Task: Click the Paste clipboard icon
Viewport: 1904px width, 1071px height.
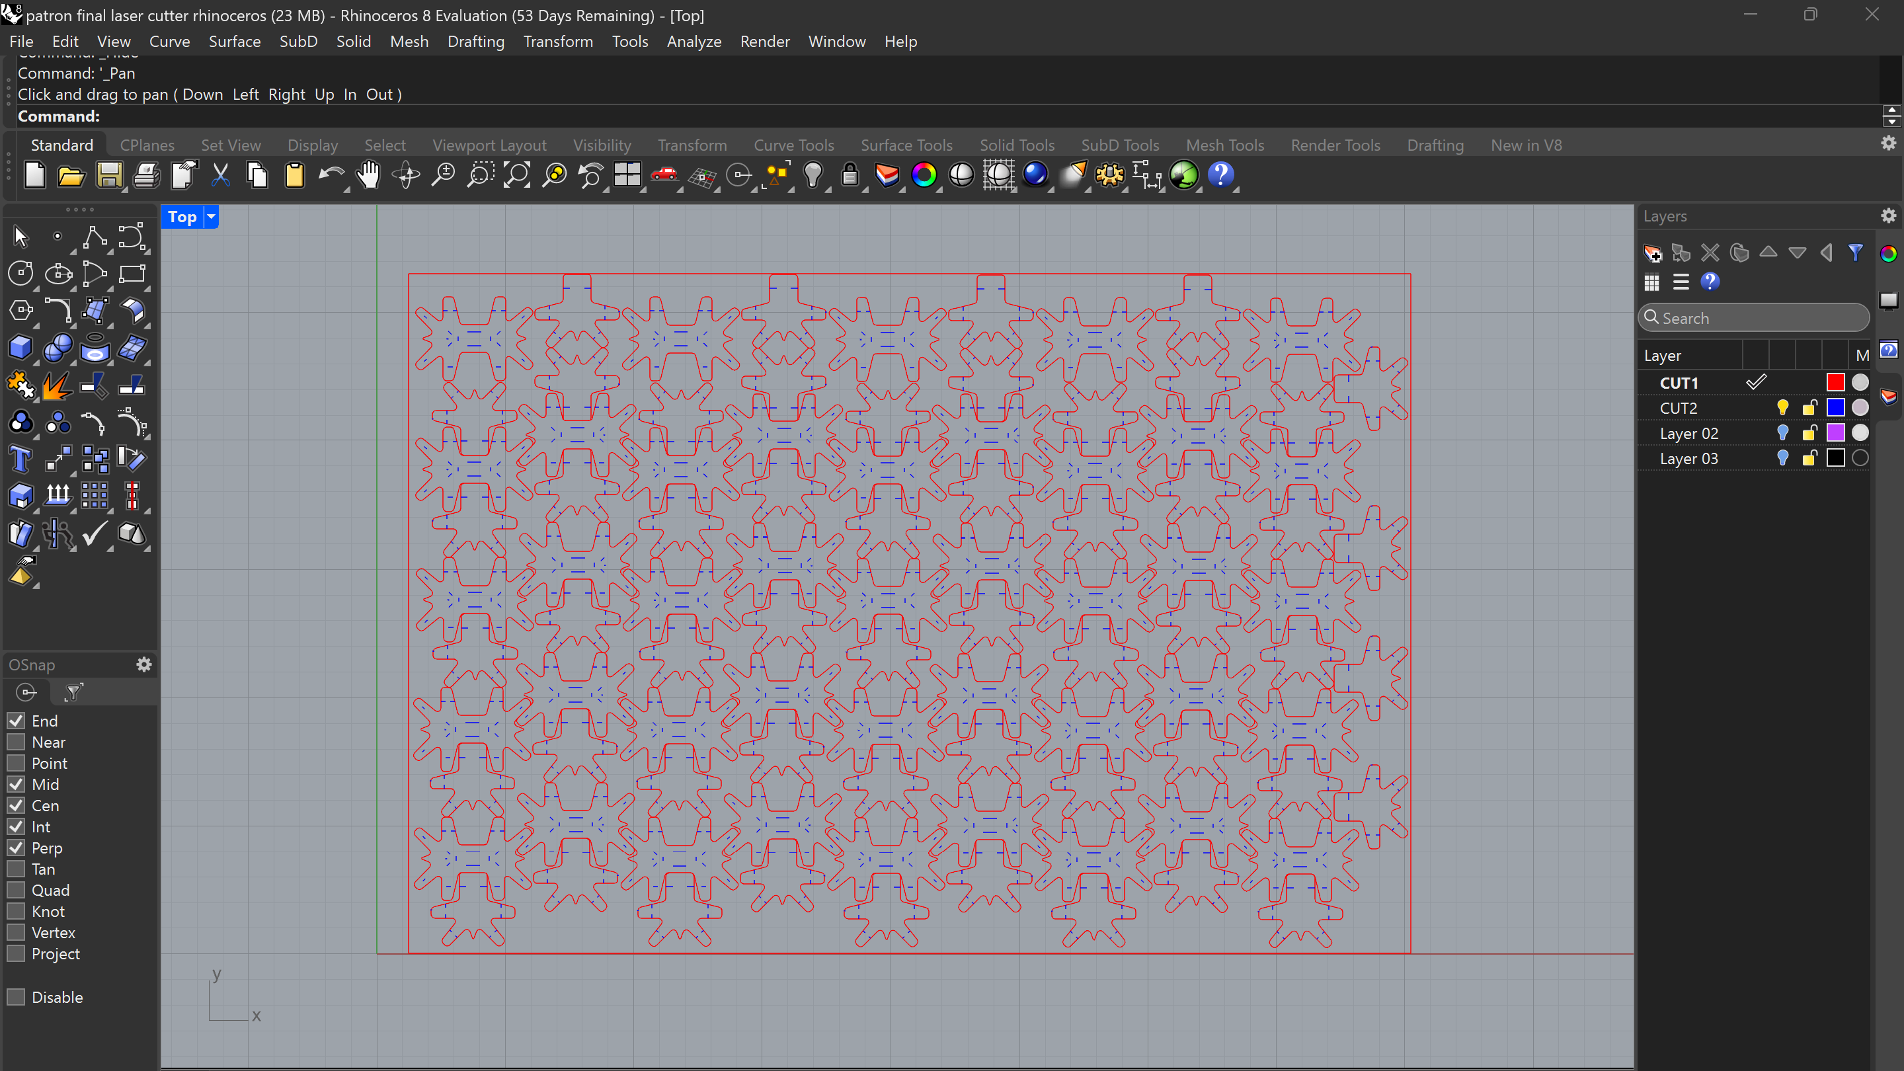Action: tap(294, 176)
